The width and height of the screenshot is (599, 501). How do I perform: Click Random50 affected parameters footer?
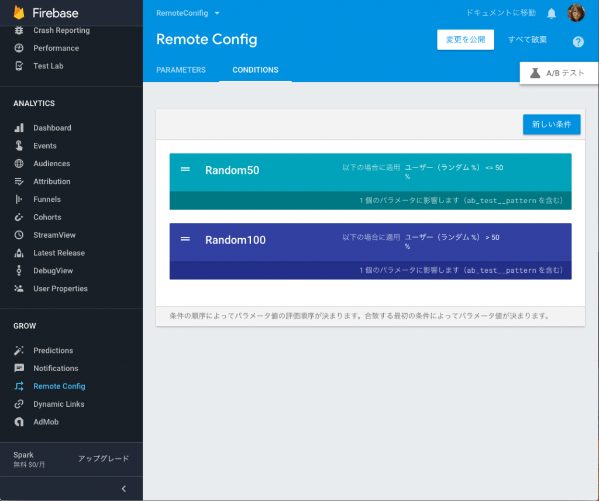pos(370,200)
